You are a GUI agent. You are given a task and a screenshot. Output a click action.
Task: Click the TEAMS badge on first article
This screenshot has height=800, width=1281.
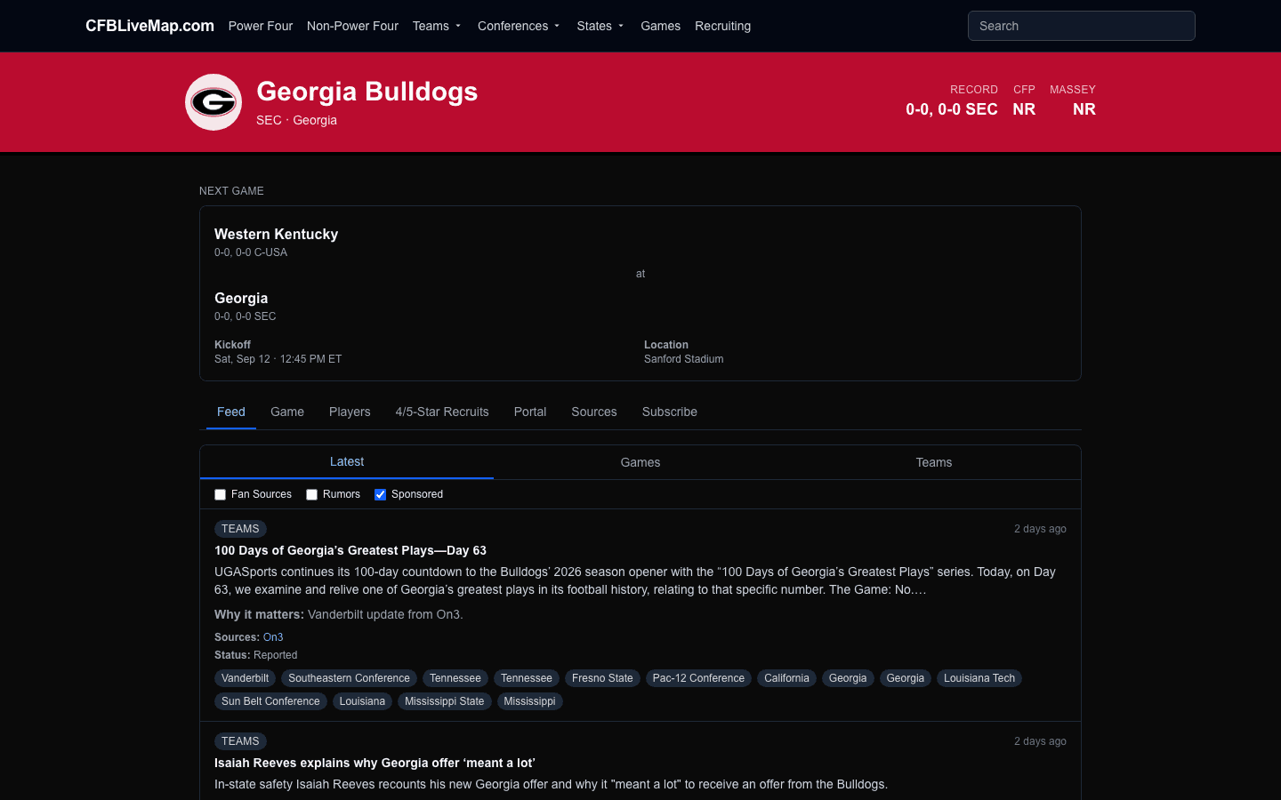[240, 529]
